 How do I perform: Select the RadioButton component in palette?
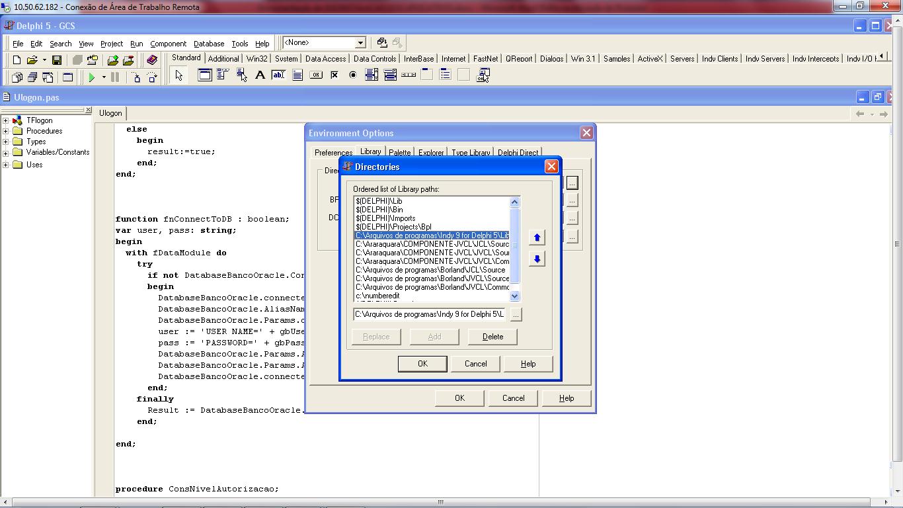[x=353, y=75]
